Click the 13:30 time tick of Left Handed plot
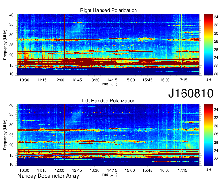Screen dimensions: 222x180 coord(95,170)
